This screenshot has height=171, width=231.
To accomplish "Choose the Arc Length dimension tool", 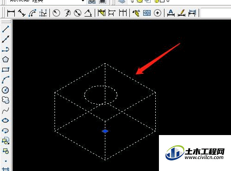I will (32, 13).
